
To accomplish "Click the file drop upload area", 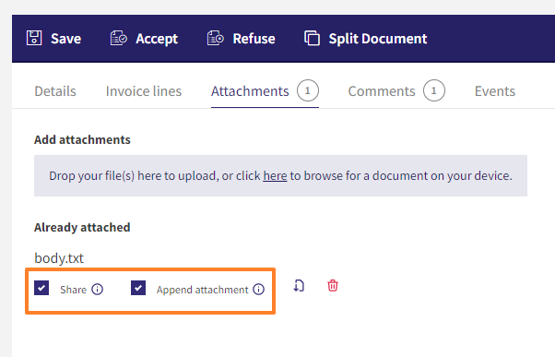I will click(x=280, y=175).
